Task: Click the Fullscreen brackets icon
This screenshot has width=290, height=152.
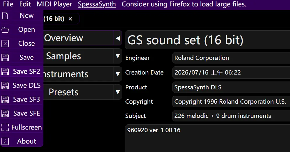Action: (x=5, y=127)
